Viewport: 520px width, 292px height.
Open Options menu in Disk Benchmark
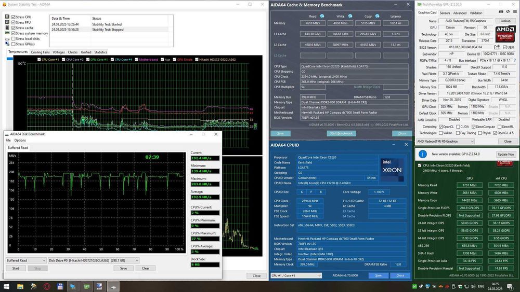20,140
